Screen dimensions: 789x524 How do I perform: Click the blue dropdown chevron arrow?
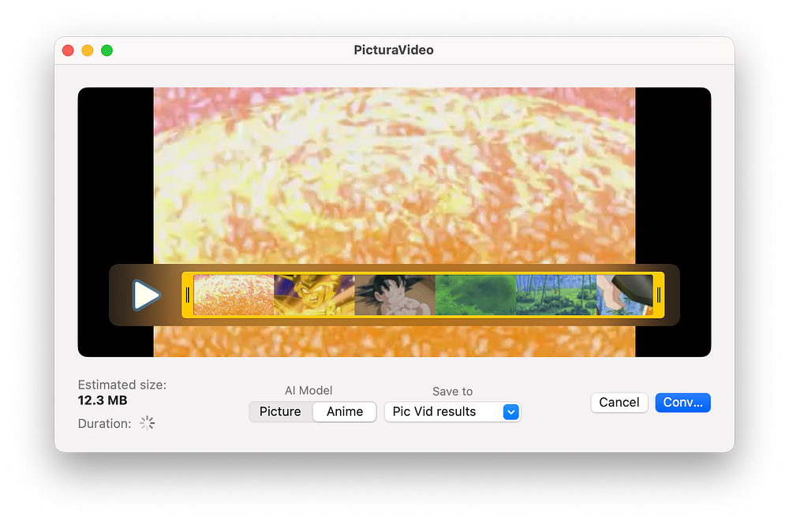click(510, 412)
